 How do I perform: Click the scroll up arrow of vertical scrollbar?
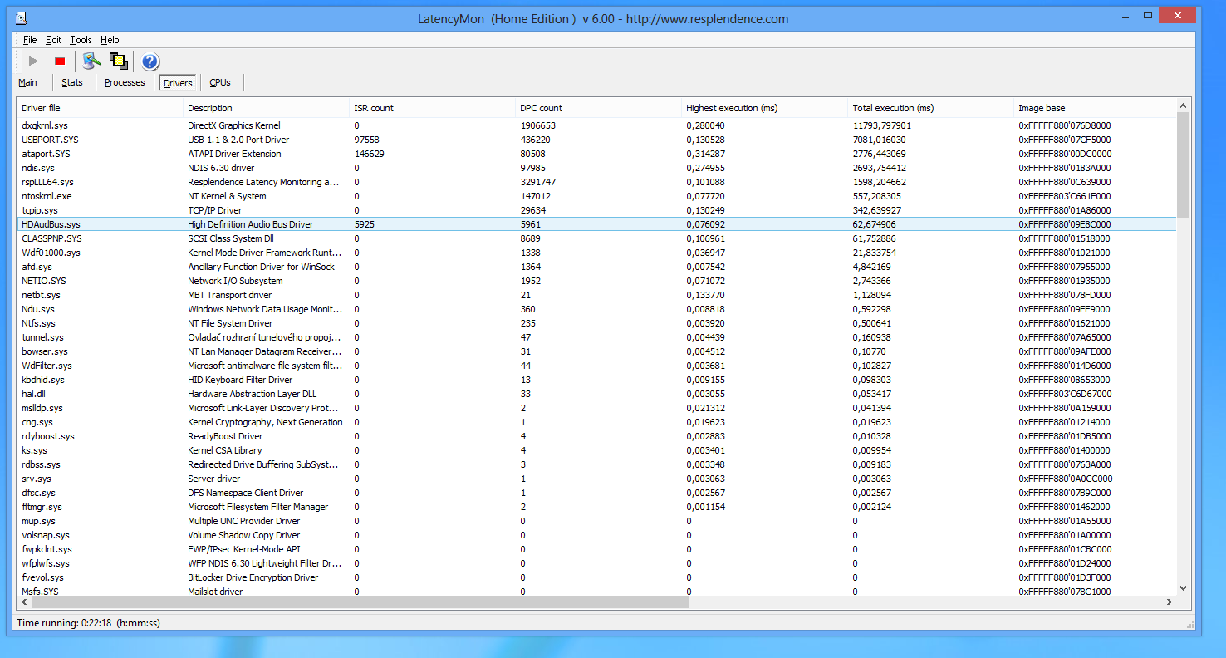(1183, 106)
